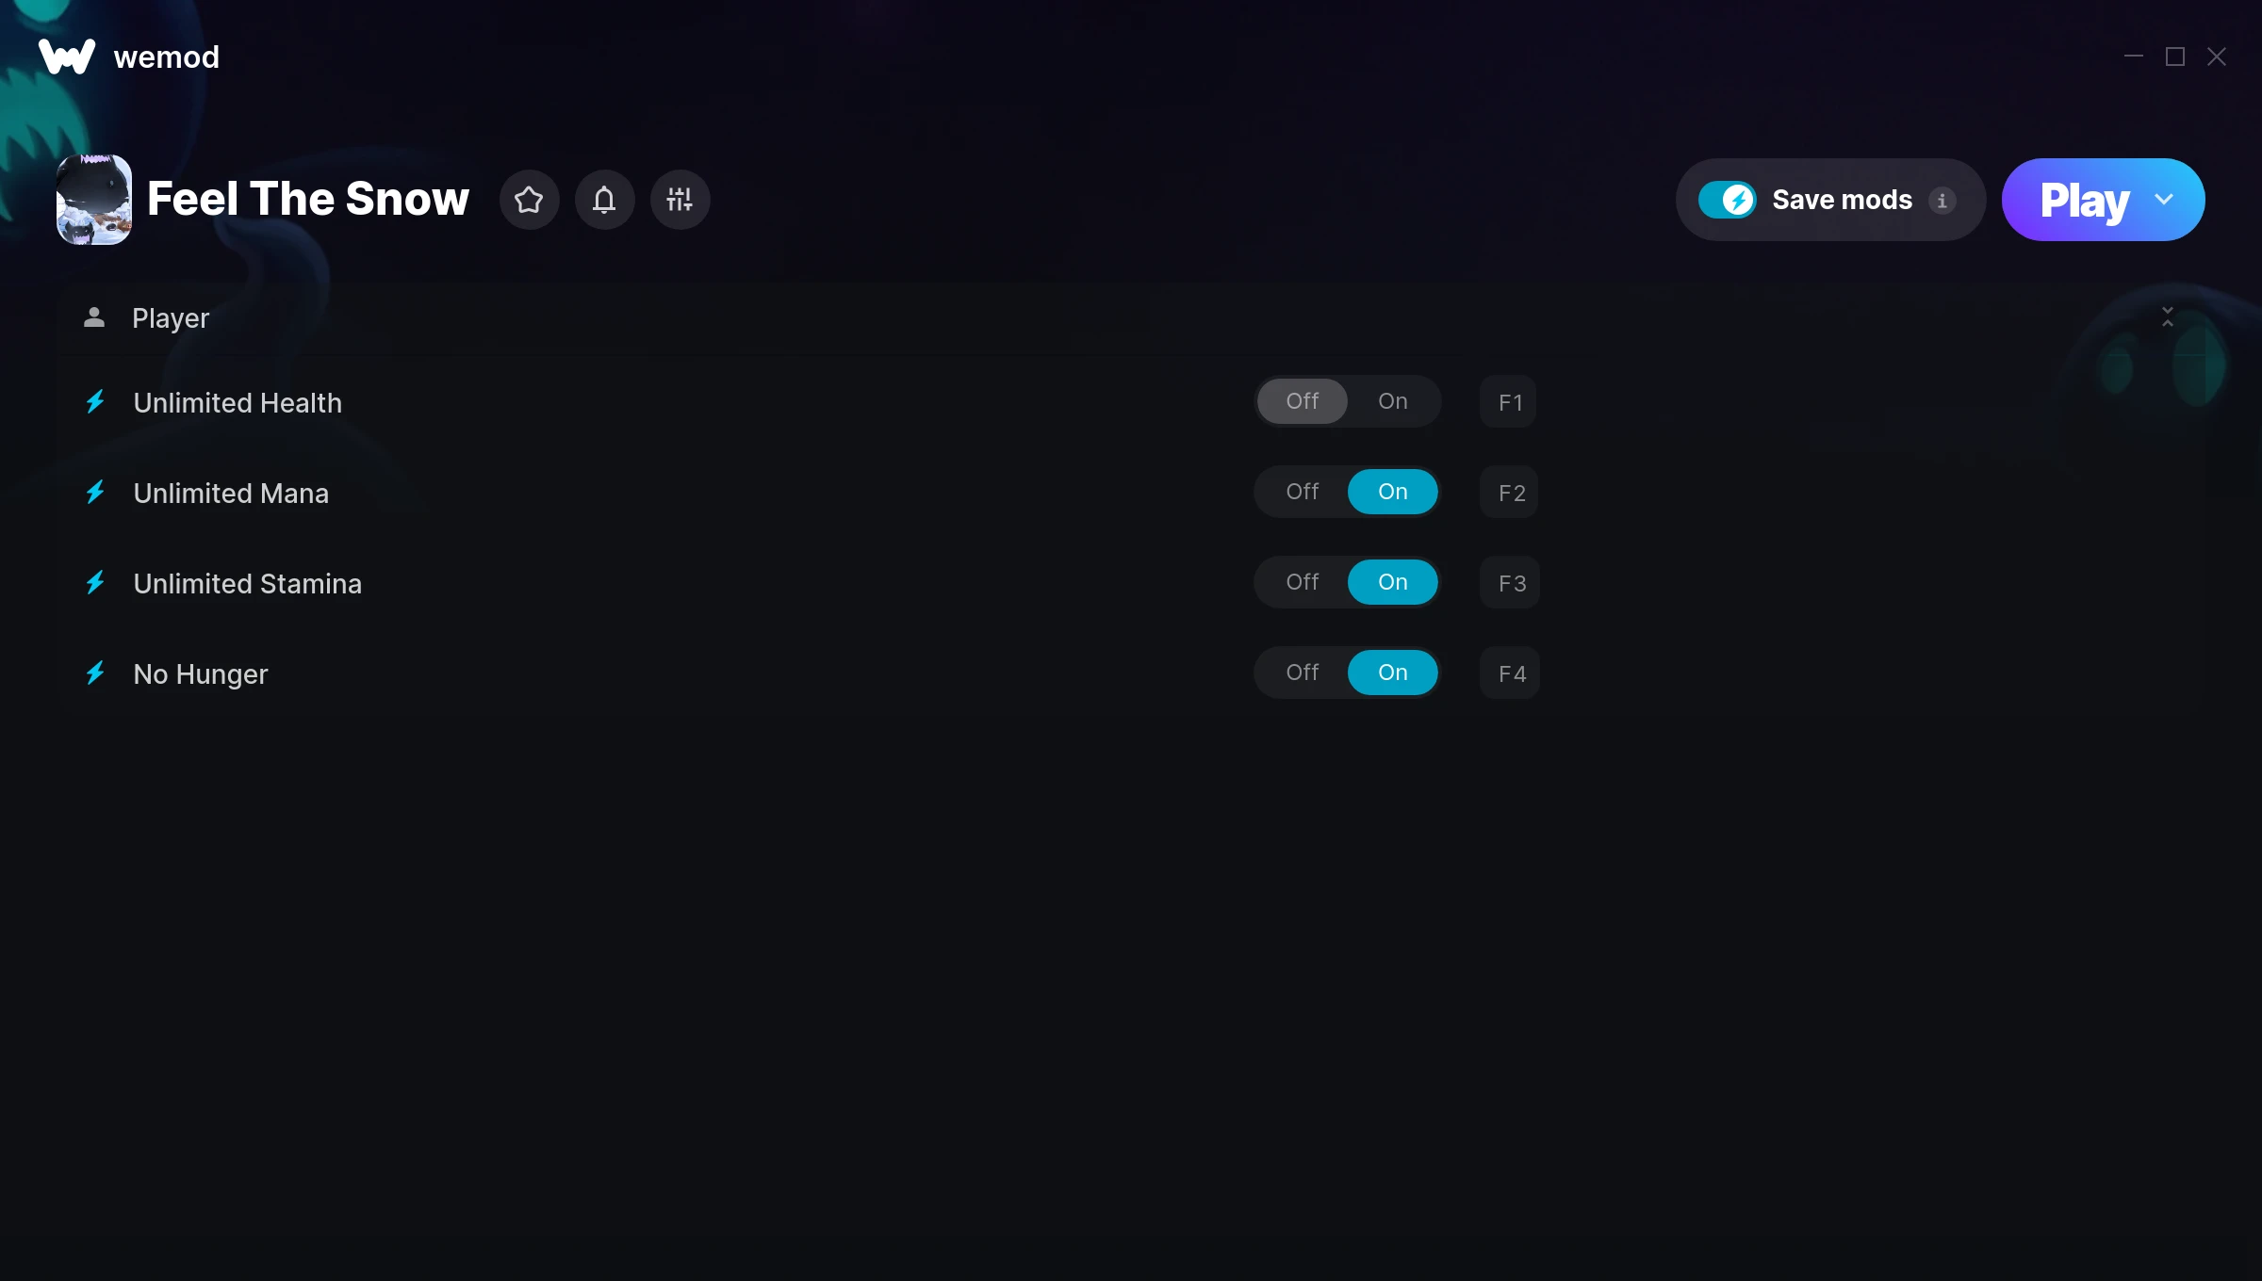This screenshot has height=1281, width=2262.
Task: Toggle the Save mods switch
Action: [x=1727, y=200]
